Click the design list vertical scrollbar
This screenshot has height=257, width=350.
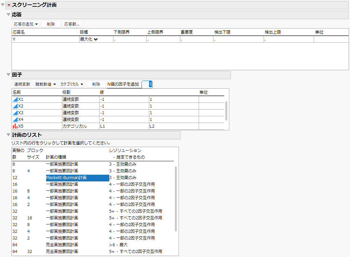(176, 199)
